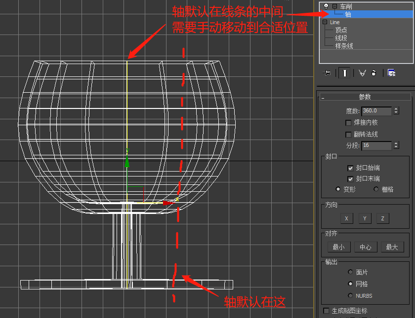Collapse the Line entry in the stack

click(324, 22)
